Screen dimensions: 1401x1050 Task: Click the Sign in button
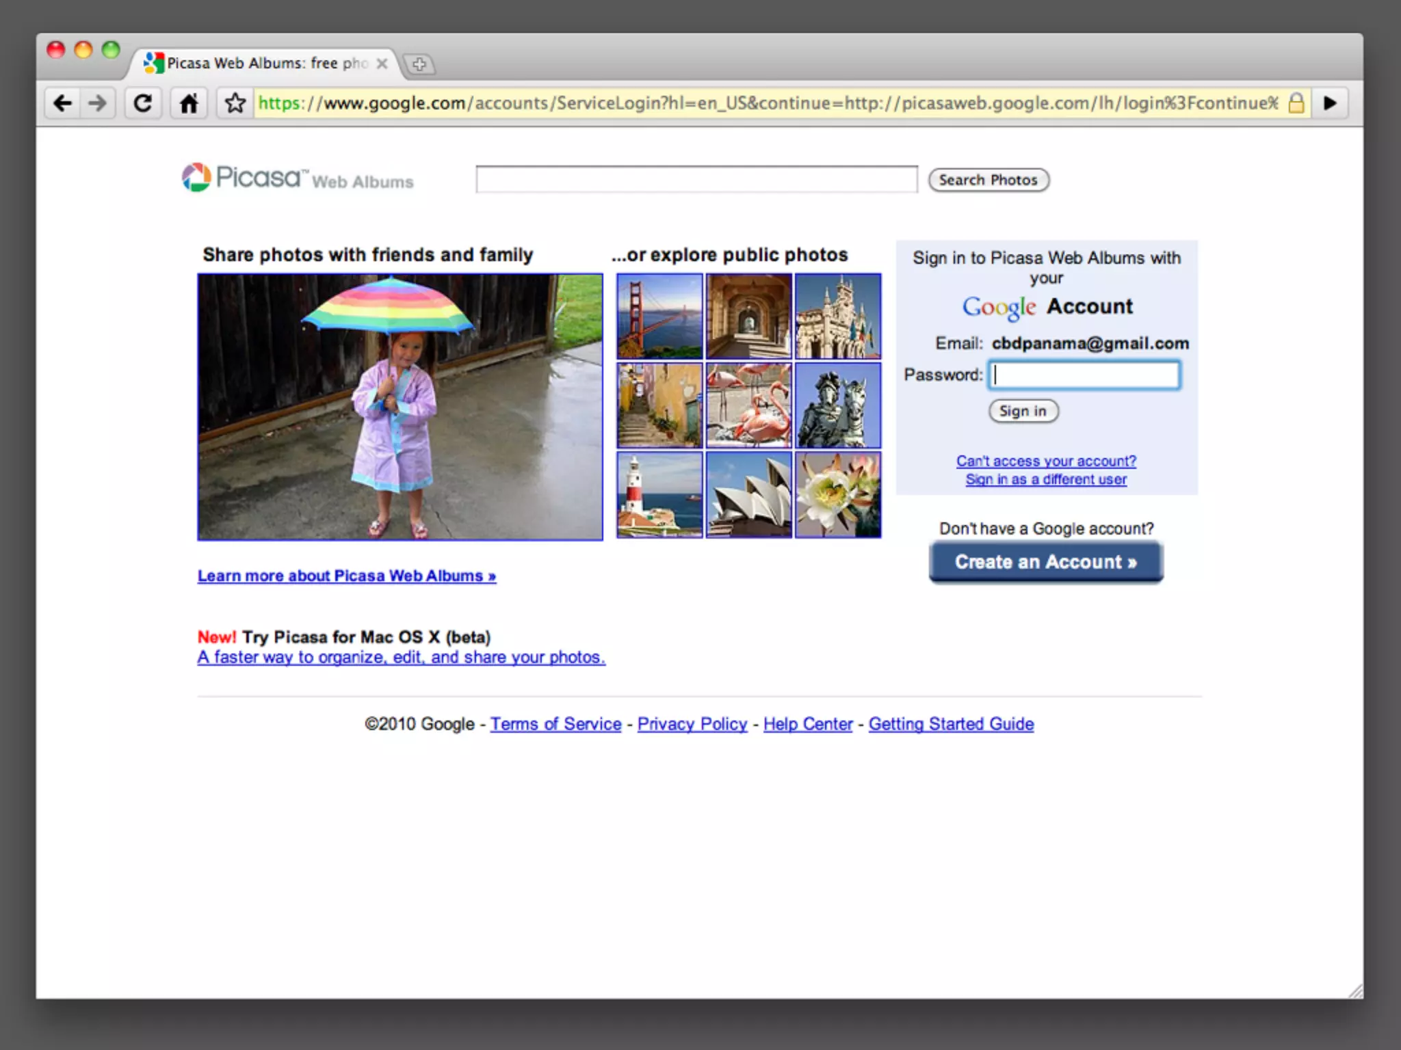[1023, 411]
